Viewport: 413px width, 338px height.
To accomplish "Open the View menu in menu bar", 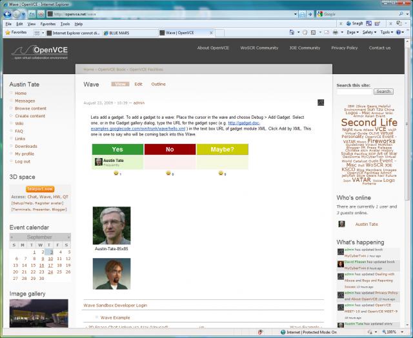I will (x=32, y=24).
